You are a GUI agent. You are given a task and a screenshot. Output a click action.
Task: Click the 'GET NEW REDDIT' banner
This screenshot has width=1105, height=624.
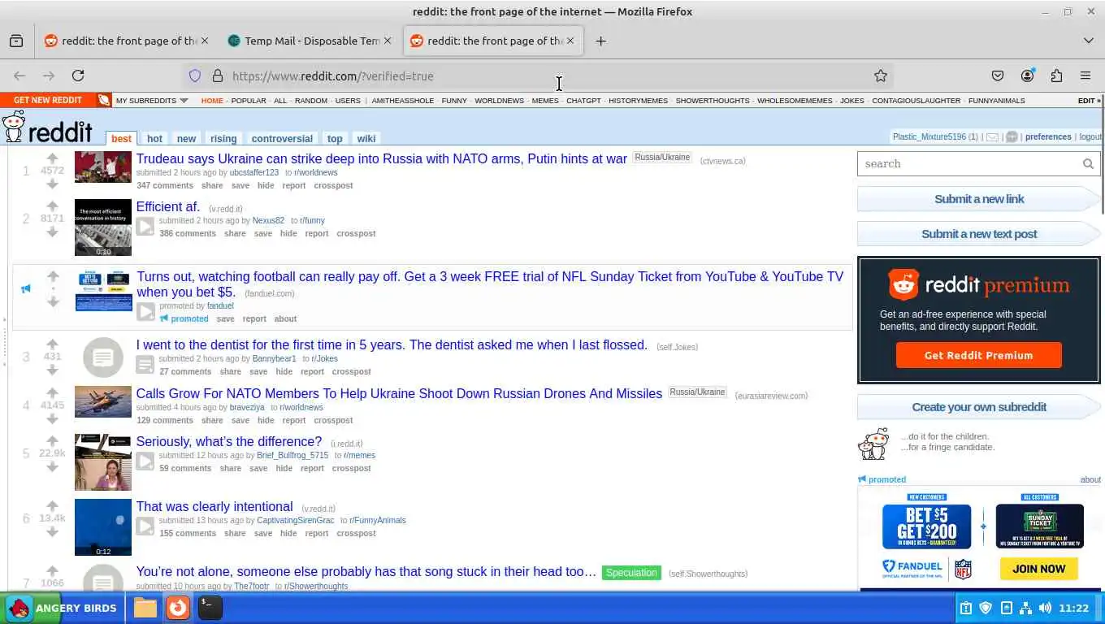pyautogui.click(x=48, y=100)
